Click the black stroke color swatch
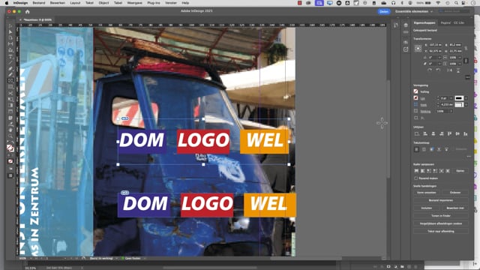480x270 pixels. tap(458, 98)
